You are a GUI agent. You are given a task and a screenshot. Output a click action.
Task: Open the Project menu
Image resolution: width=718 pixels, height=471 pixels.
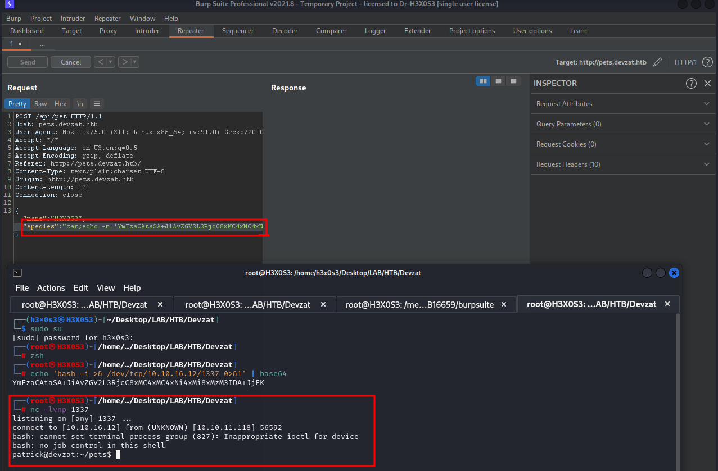(x=41, y=19)
